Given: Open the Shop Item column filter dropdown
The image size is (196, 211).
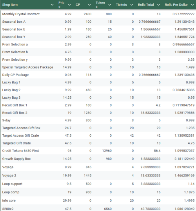Looking at the screenshot, I should [52, 5].
